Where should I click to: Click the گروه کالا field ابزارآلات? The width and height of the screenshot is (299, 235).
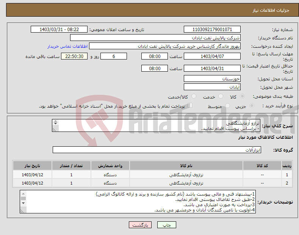click(x=157, y=150)
